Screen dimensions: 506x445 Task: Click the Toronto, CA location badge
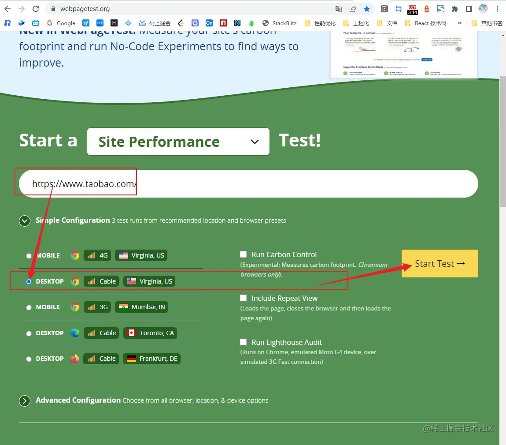(150, 333)
